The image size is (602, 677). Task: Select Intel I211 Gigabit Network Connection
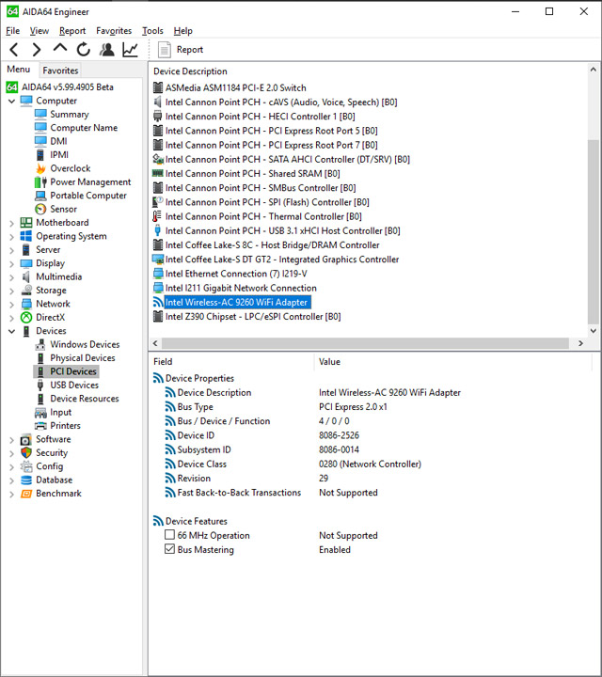(x=241, y=288)
